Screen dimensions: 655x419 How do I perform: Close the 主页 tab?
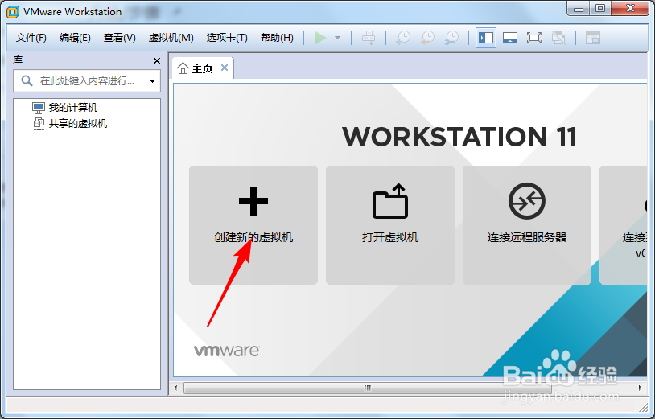pos(225,68)
